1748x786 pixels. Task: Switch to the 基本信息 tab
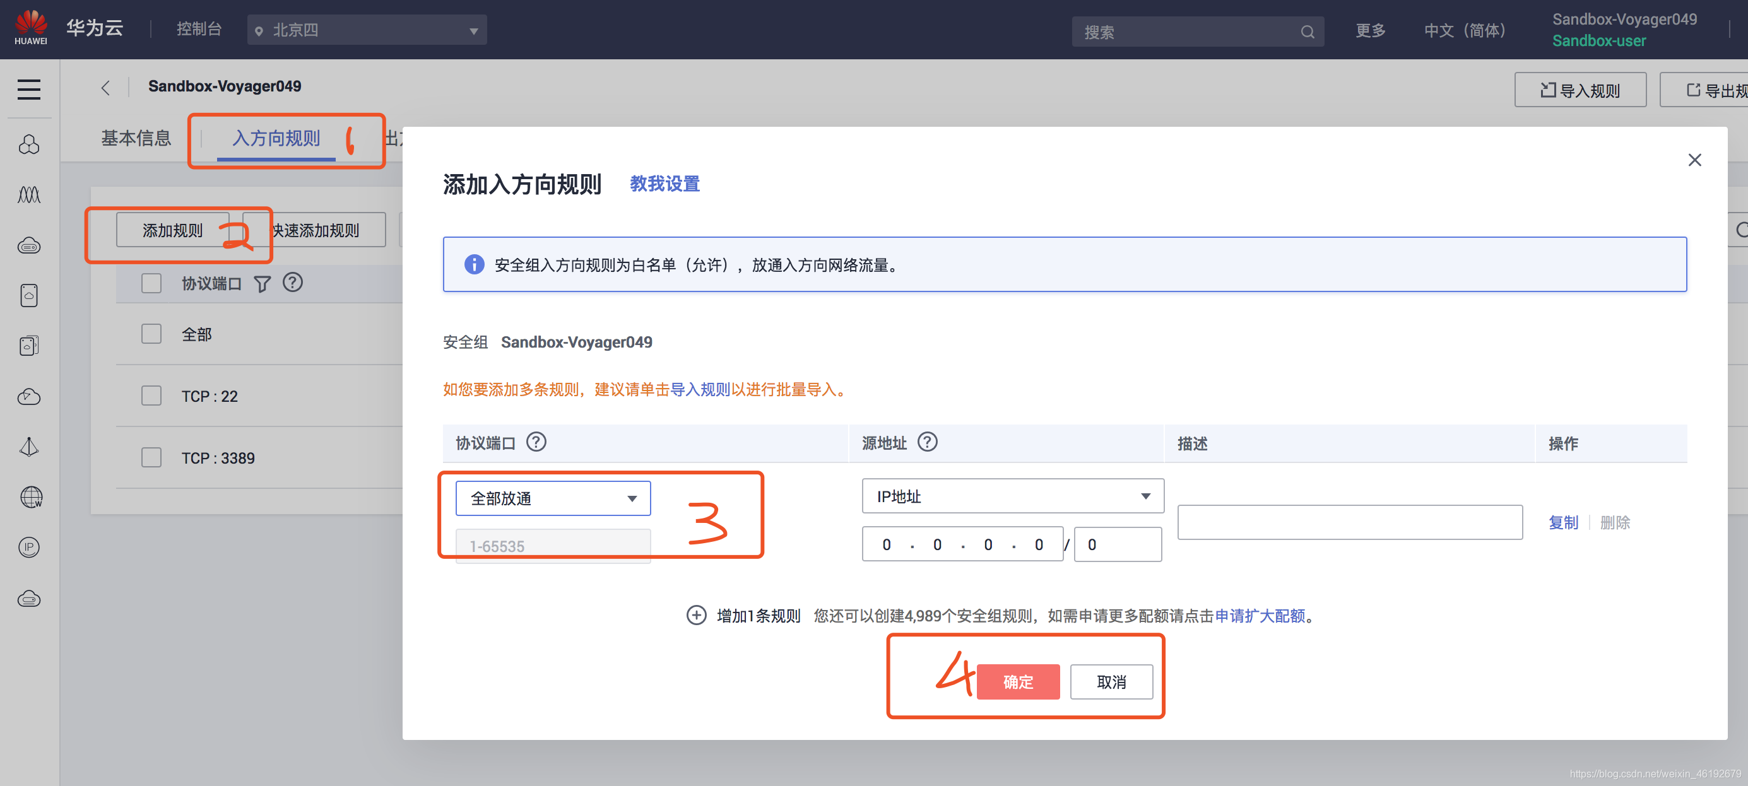click(x=136, y=138)
